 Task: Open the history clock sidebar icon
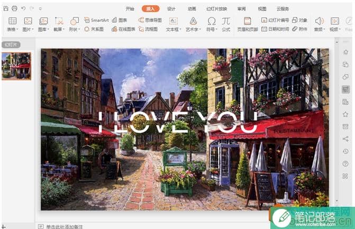click(345, 151)
